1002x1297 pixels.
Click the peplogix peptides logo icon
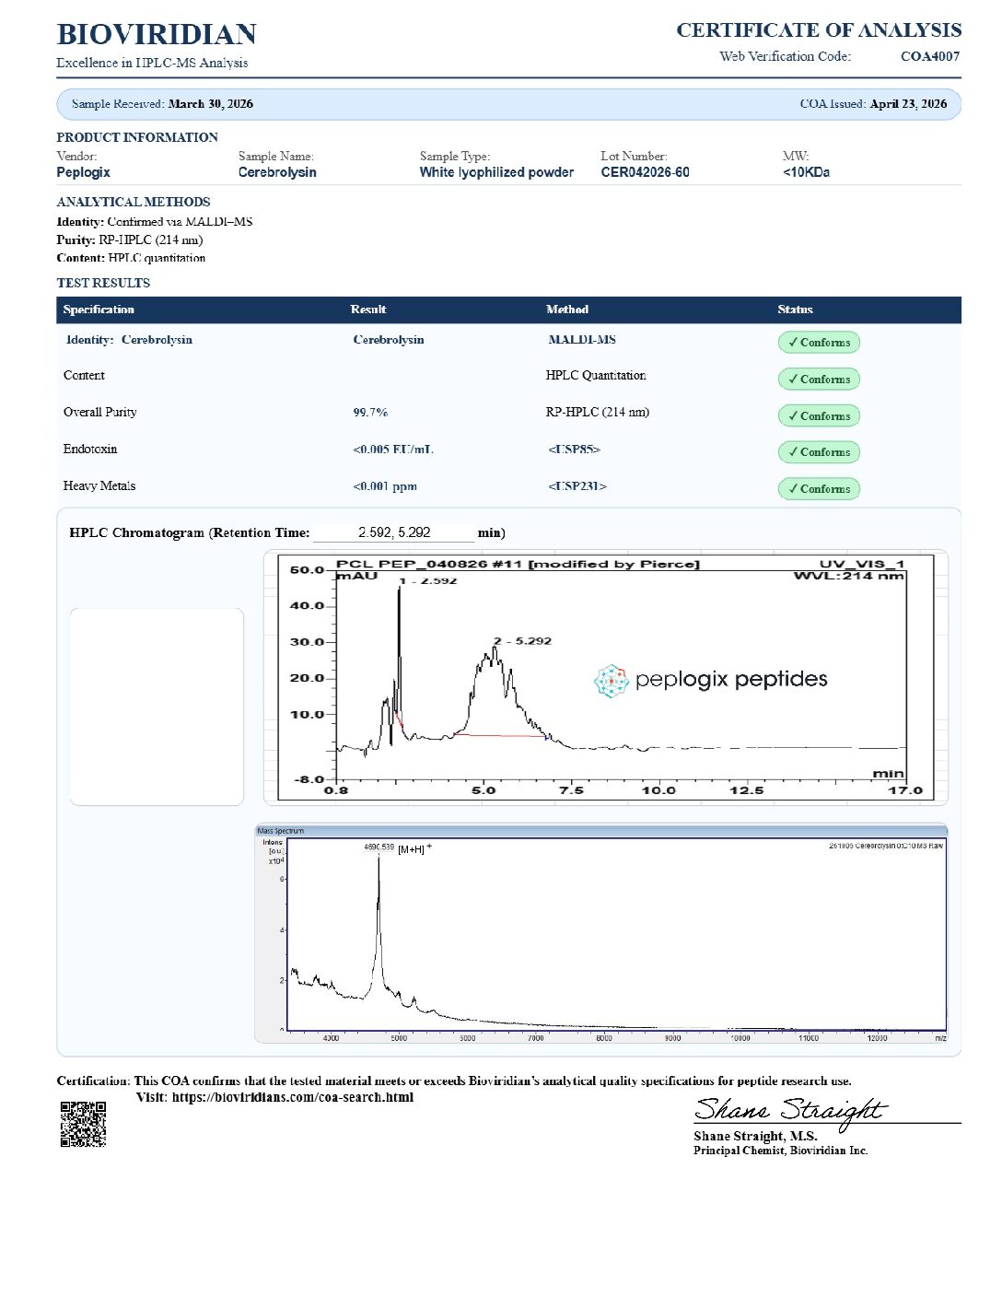point(610,681)
